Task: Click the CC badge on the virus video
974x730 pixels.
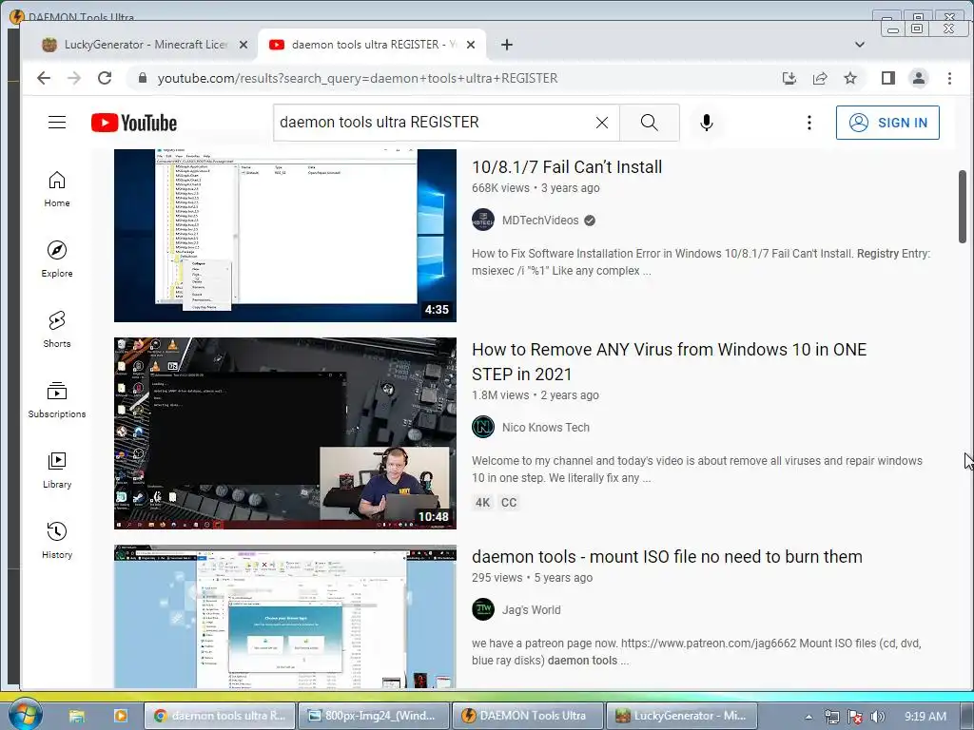Action: point(509,503)
